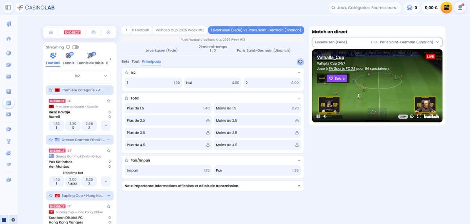Bet on Impair at 1.75
The image size is (470, 224).
pyautogui.click(x=168, y=170)
